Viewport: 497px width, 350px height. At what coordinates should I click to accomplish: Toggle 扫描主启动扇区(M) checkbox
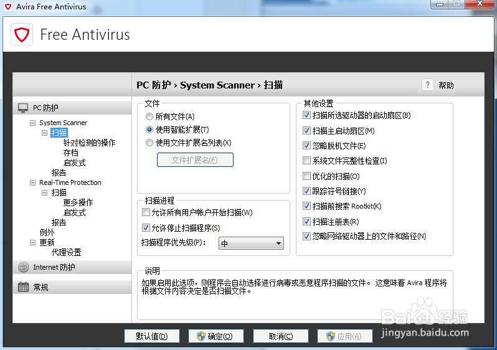click(x=306, y=130)
